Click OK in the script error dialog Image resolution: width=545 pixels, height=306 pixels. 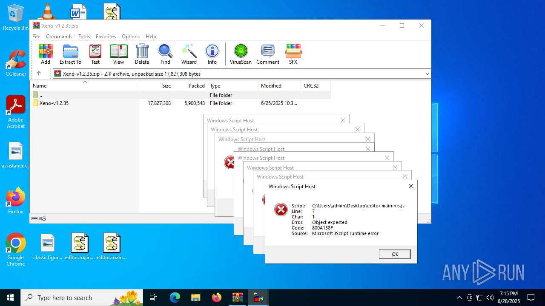pyautogui.click(x=395, y=254)
